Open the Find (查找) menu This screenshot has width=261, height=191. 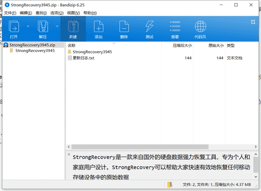(x=41, y=13)
